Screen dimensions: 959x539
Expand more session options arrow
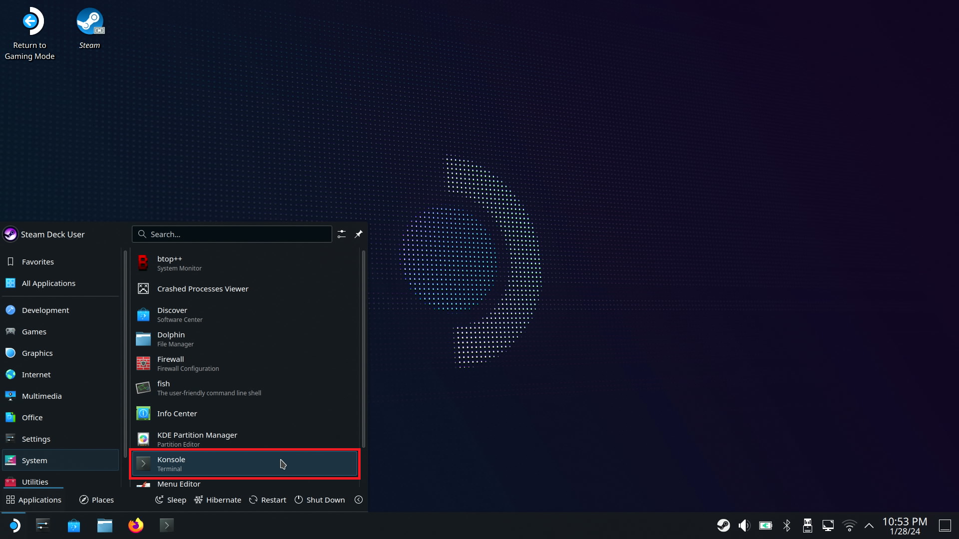(359, 500)
